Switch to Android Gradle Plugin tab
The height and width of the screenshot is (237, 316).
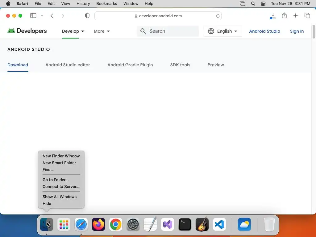[x=130, y=65]
